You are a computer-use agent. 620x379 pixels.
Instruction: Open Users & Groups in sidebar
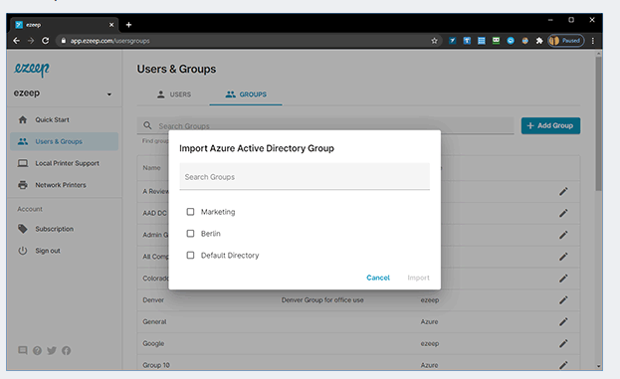tap(64, 141)
